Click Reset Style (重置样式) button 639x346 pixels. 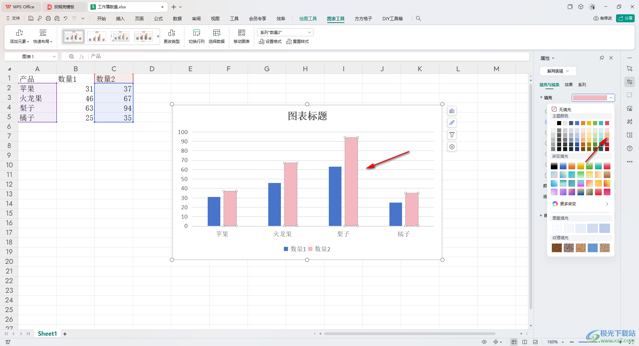tap(298, 42)
